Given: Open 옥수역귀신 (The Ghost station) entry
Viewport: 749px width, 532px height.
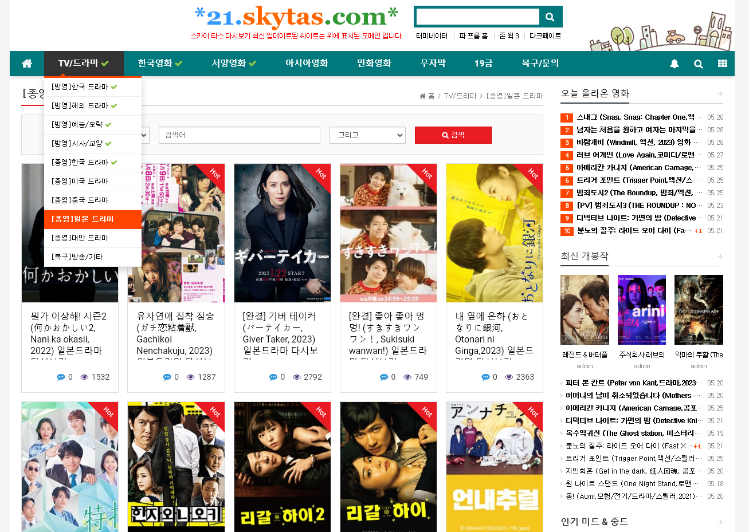Looking at the screenshot, I should (633, 434).
